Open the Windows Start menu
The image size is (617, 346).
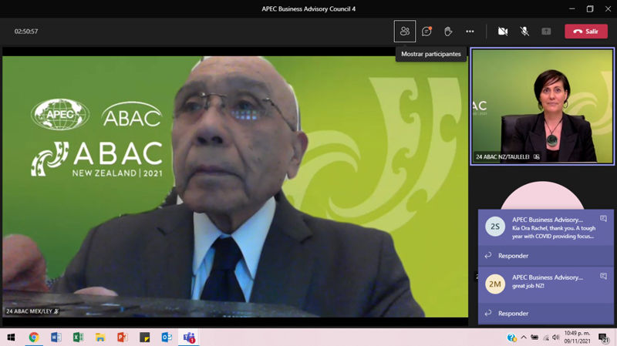(11, 338)
